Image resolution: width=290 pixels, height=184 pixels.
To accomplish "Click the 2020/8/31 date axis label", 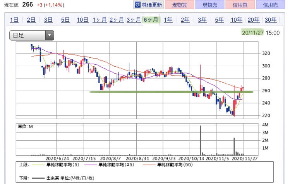I will (x=137, y=159).
